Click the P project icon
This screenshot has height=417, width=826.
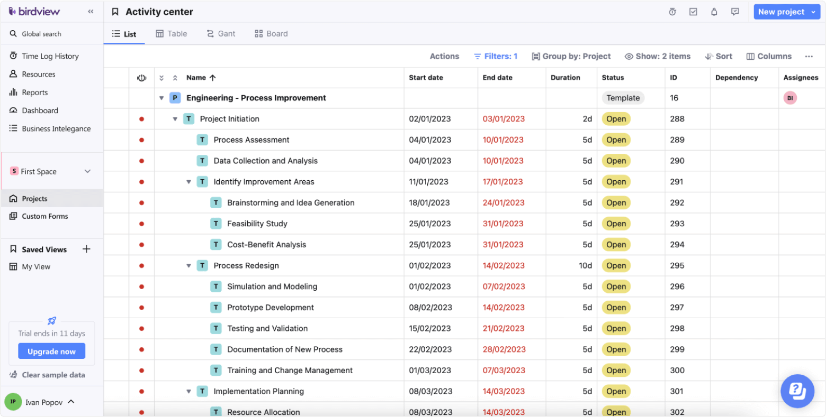[175, 98]
